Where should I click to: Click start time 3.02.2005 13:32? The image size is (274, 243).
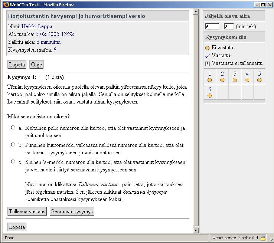point(55,34)
